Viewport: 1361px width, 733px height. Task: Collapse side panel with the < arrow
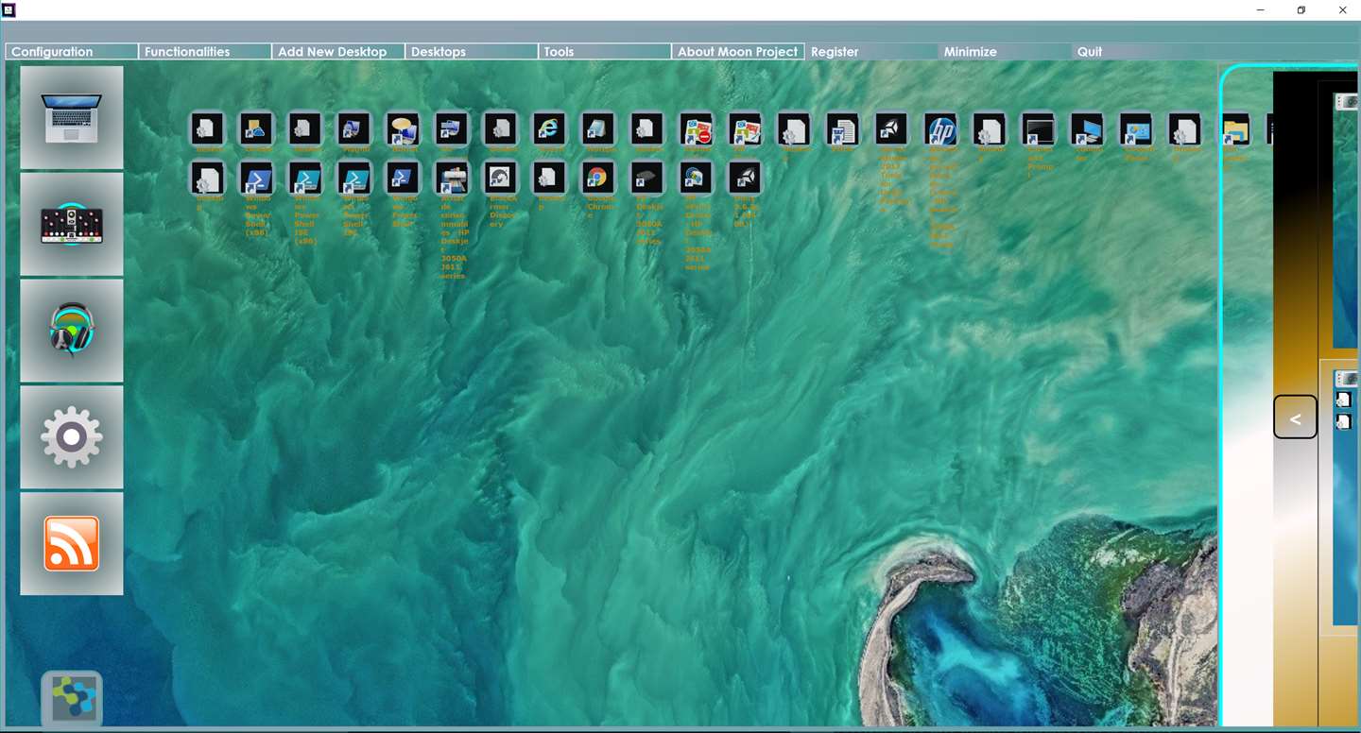pos(1295,418)
